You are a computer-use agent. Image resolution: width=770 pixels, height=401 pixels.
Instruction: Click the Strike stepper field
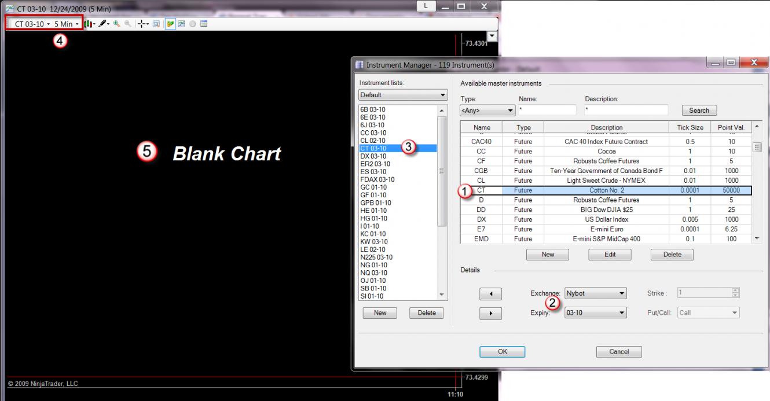pos(709,293)
